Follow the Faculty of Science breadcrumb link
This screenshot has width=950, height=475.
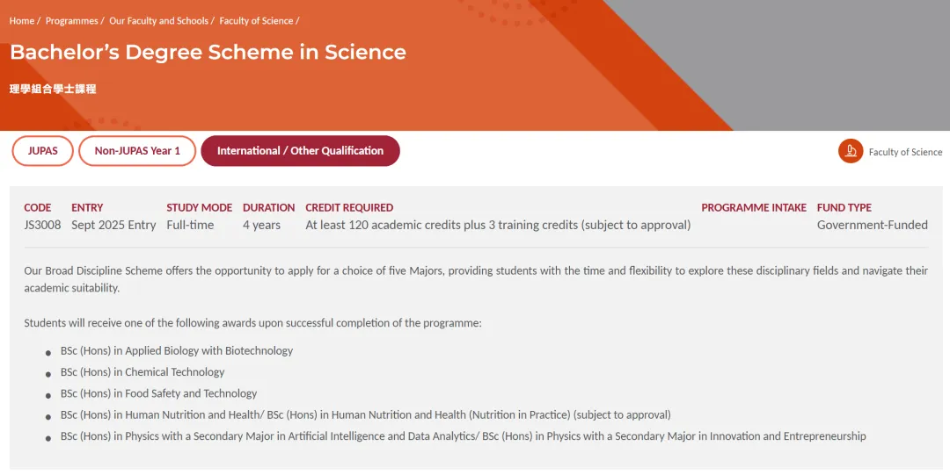tap(256, 20)
